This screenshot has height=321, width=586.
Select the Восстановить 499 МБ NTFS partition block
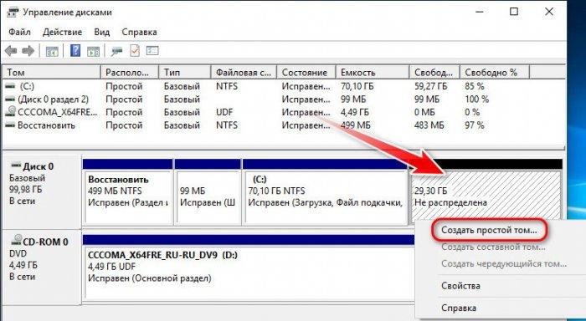[128, 191]
